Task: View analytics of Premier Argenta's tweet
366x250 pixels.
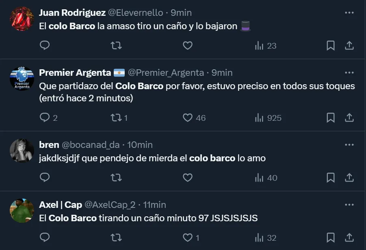Action: coord(268,118)
